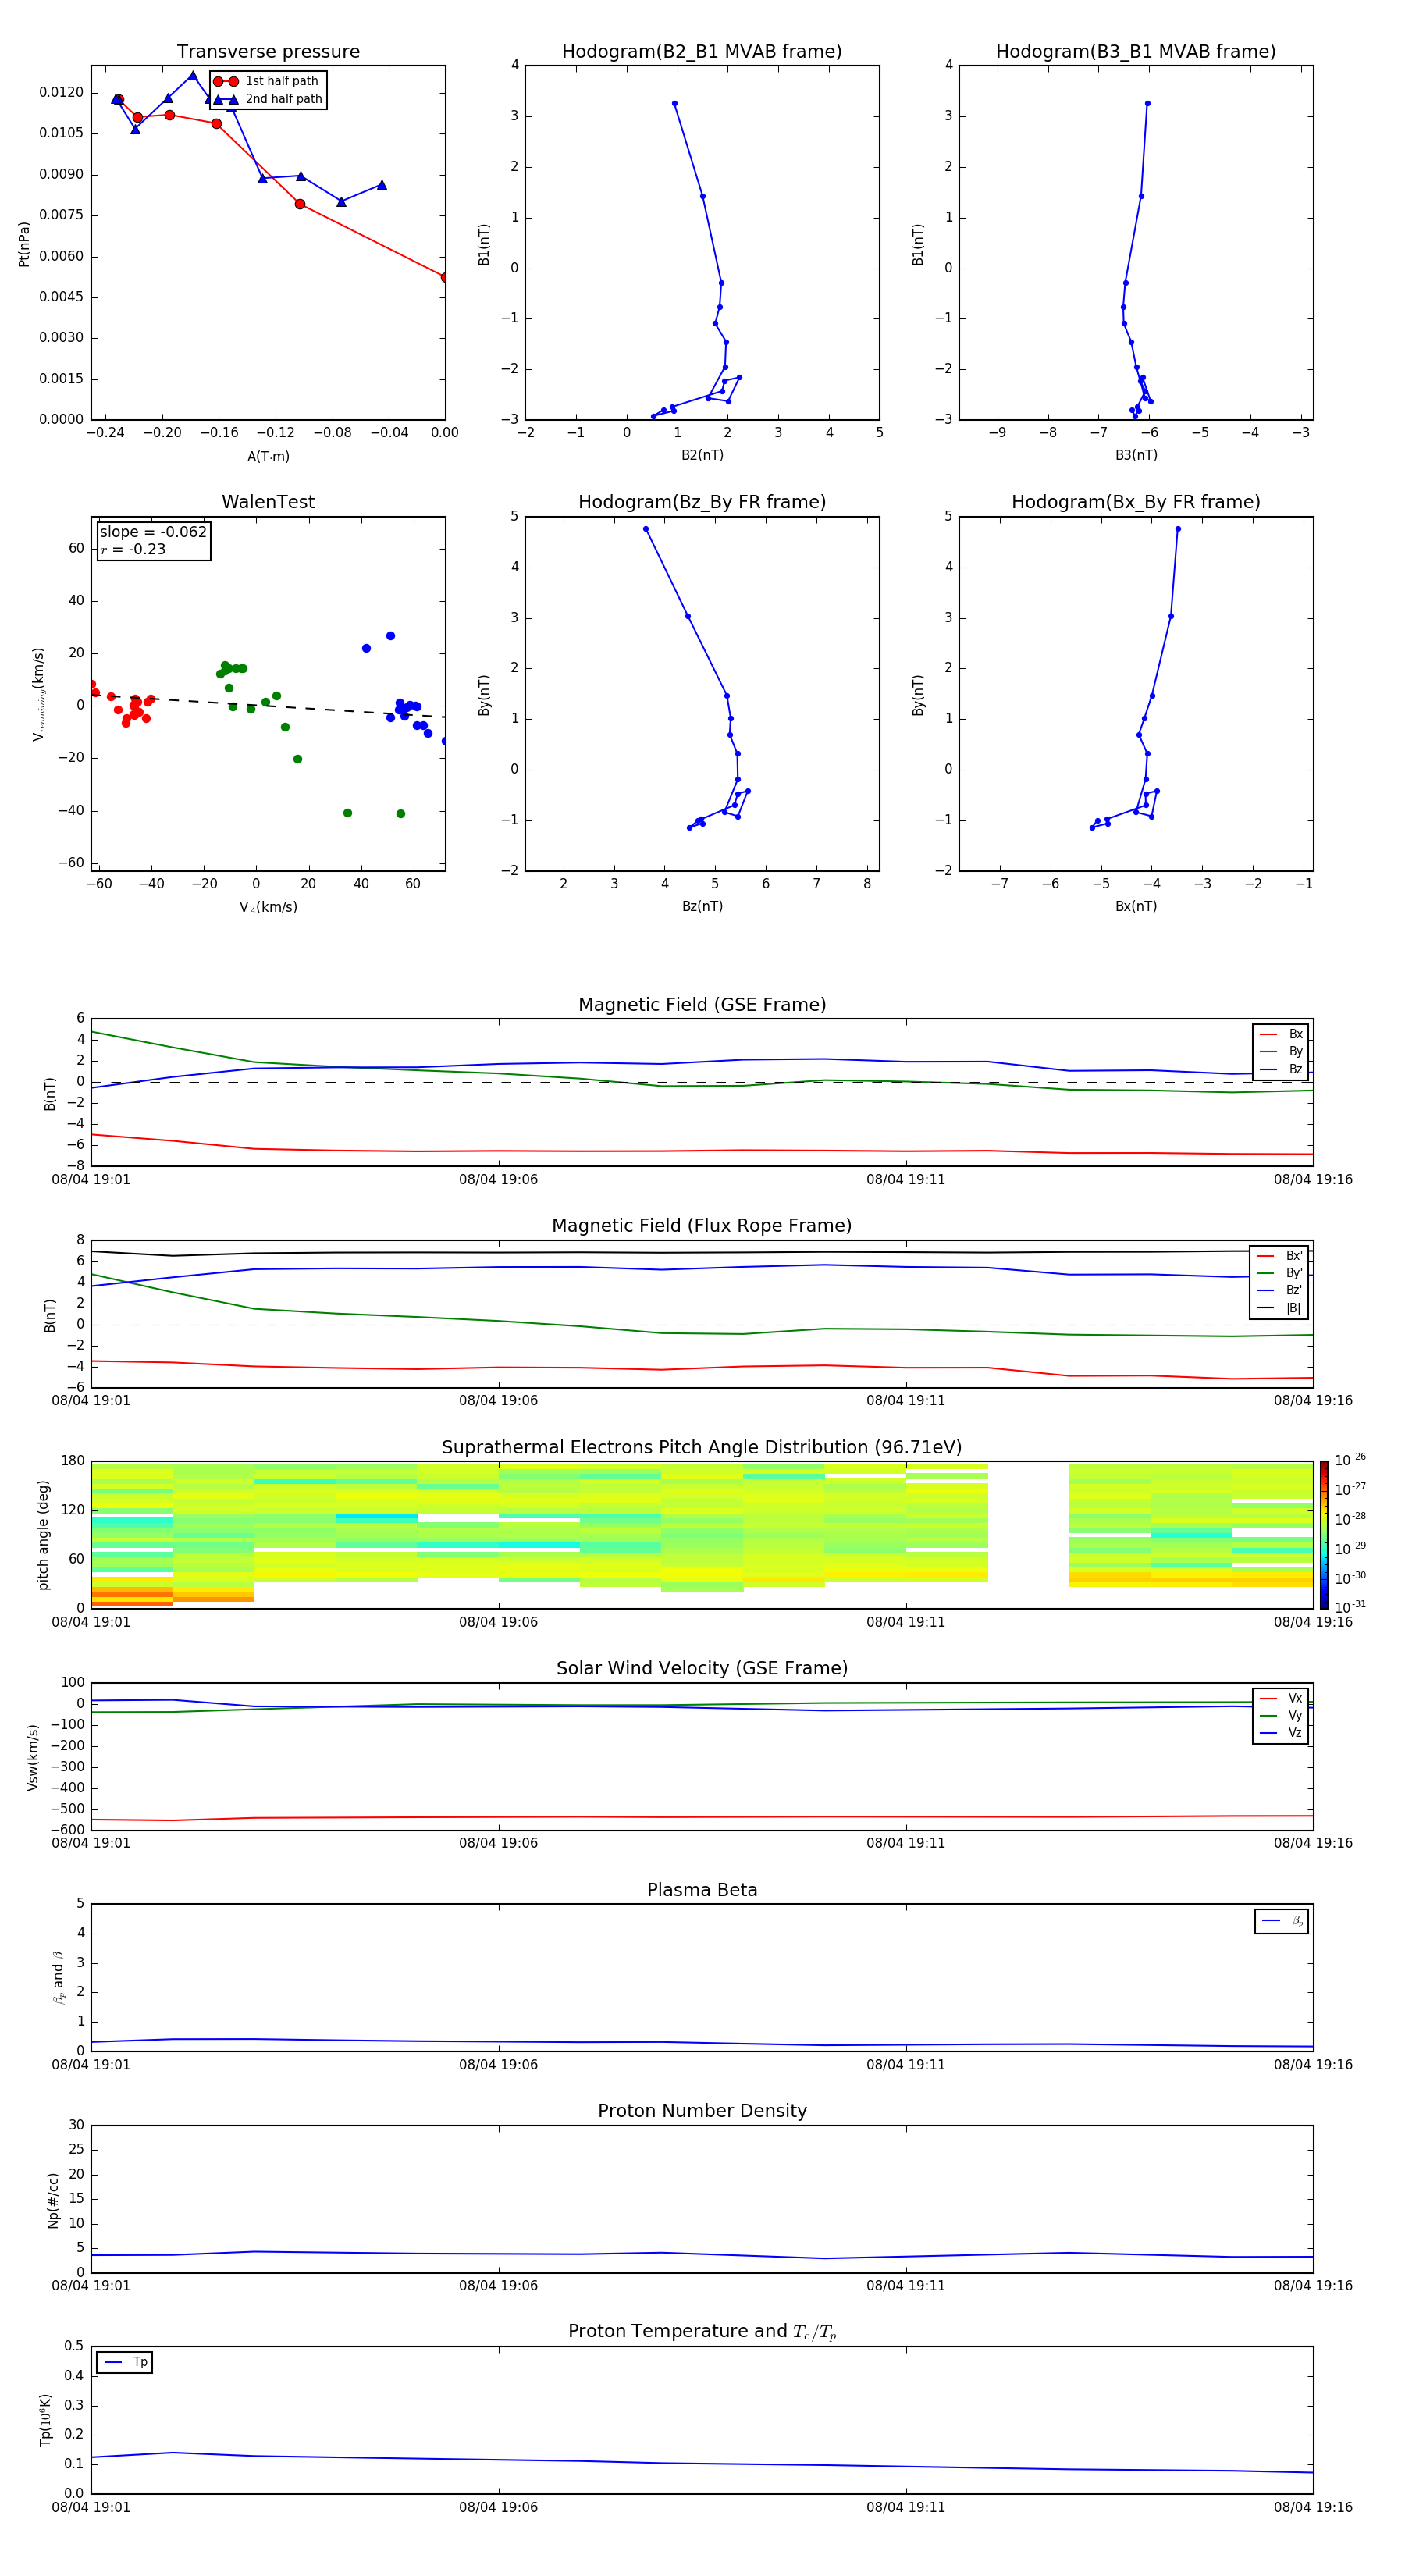Click the 'B3(nT)' x-axis label

pyautogui.click(x=1136, y=456)
